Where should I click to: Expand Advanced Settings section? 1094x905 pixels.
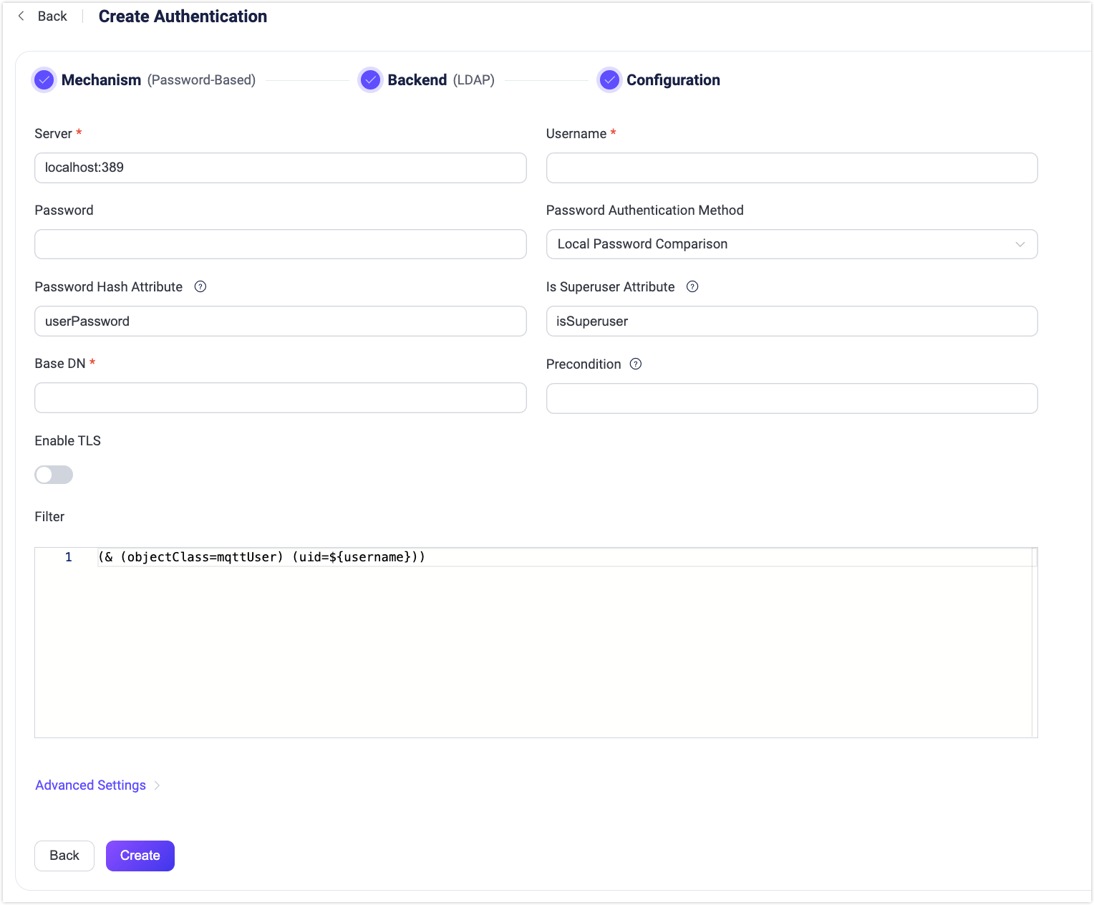point(90,785)
